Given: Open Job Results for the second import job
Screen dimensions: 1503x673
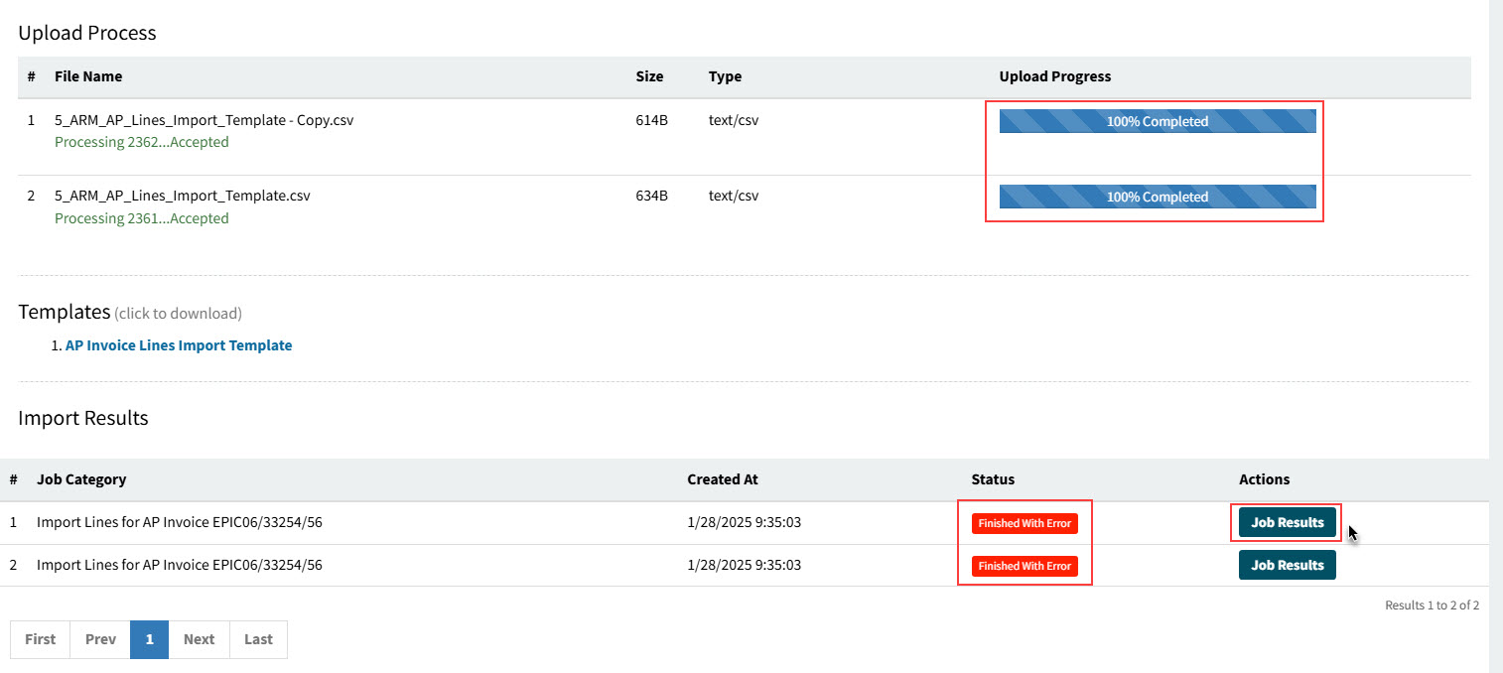Looking at the screenshot, I should point(1287,565).
